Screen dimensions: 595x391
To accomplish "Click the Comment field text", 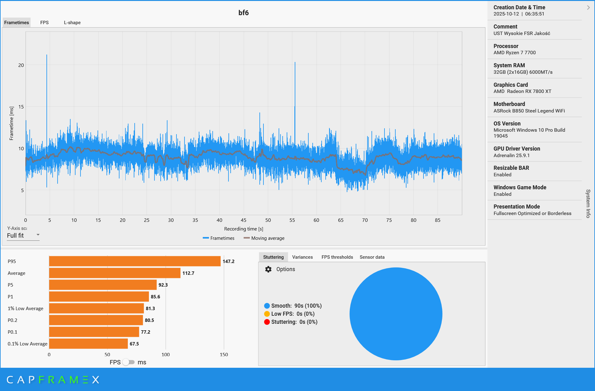I will (521, 33).
